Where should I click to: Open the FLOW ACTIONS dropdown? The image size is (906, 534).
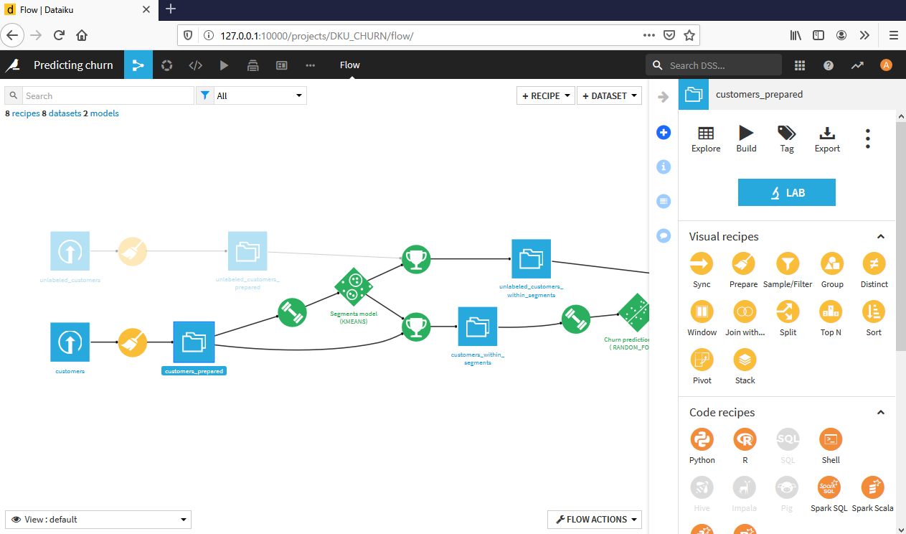[594, 519]
